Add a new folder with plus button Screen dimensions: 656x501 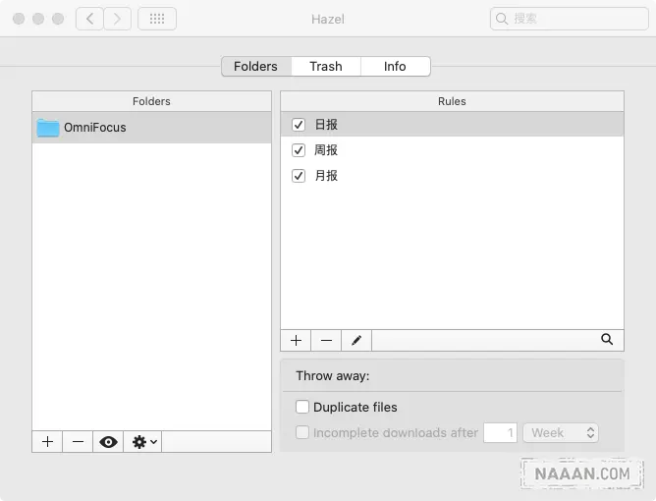tap(47, 442)
